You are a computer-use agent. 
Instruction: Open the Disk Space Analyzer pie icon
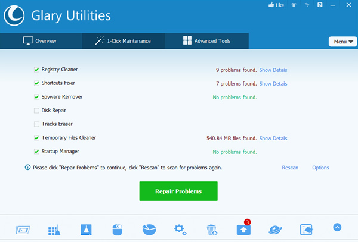click(x=149, y=230)
